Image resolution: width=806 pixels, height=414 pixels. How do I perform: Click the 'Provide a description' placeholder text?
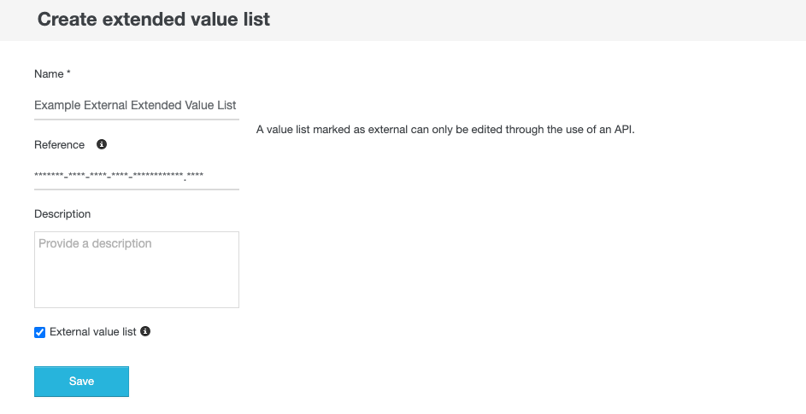pyautogui.click(x=95, y=243)
